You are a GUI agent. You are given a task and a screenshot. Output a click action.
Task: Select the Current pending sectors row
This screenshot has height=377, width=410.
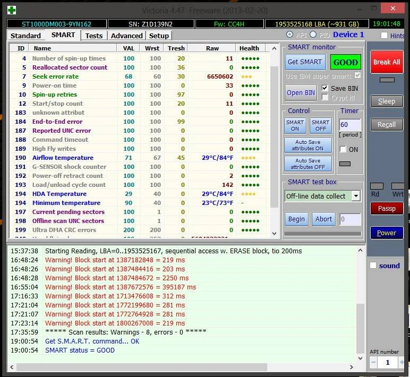pos(140,212)
